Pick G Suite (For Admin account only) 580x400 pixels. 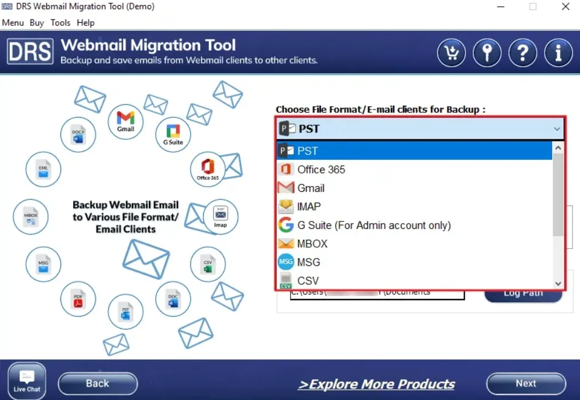pyautogui.click(x=373, y=225)
